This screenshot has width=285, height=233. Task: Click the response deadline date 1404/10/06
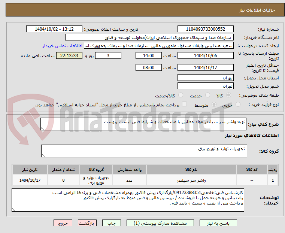pos(205,55)
